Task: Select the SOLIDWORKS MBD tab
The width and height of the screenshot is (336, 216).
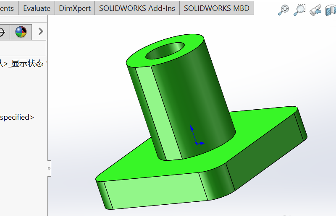Action: [x=217, y=8]
